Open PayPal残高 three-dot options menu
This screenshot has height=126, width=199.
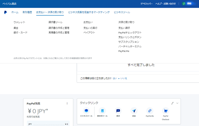click(x=67, y=103)
